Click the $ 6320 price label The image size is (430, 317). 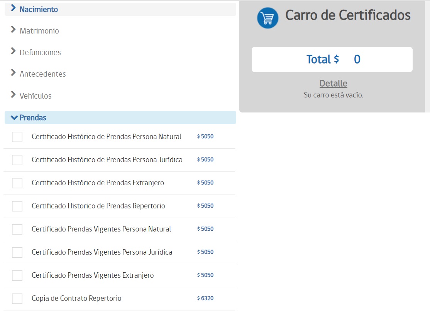click(205, 298)
